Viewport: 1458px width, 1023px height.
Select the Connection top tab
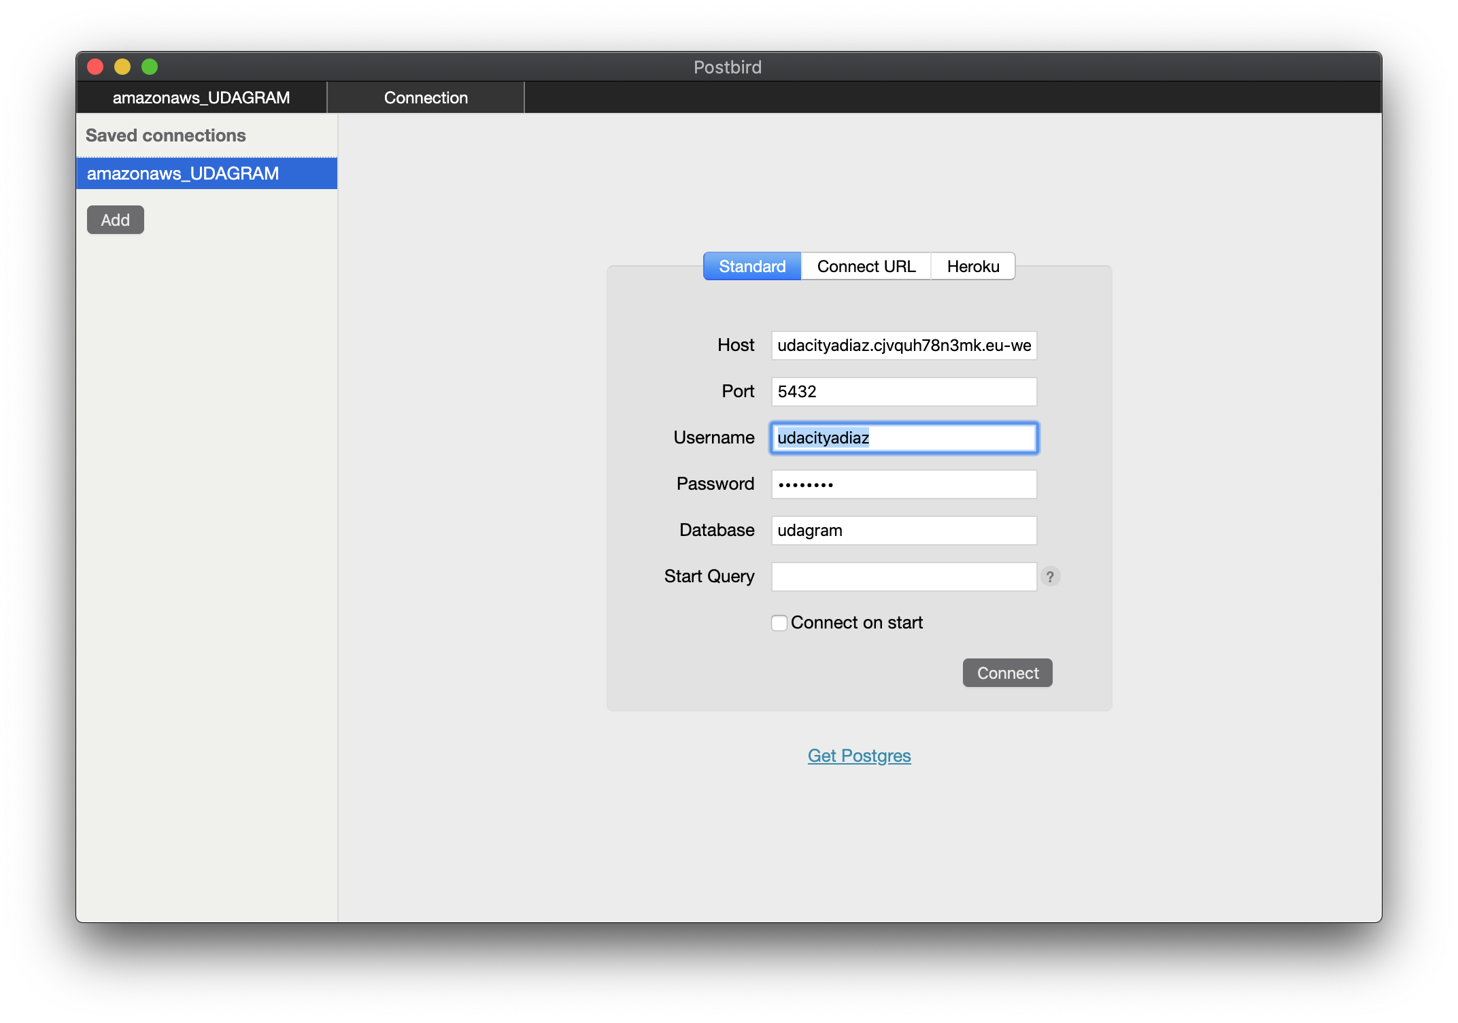coord(426,98)
